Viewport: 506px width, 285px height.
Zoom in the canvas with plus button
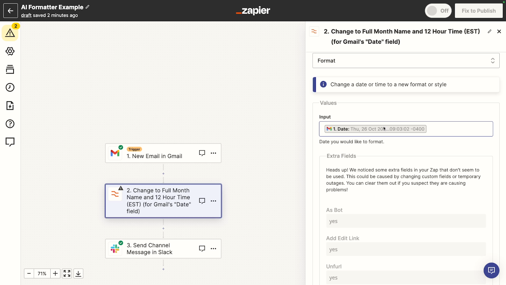click(x=55, y=274)
